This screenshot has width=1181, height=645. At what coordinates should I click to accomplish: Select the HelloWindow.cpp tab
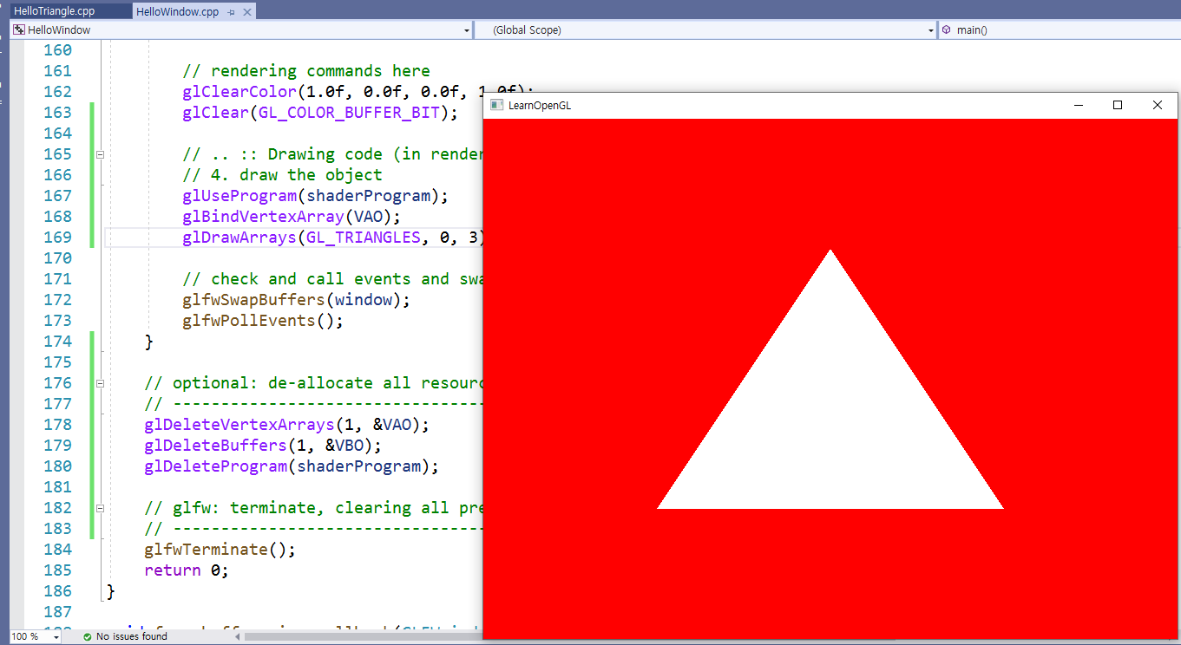pos(178,12)
